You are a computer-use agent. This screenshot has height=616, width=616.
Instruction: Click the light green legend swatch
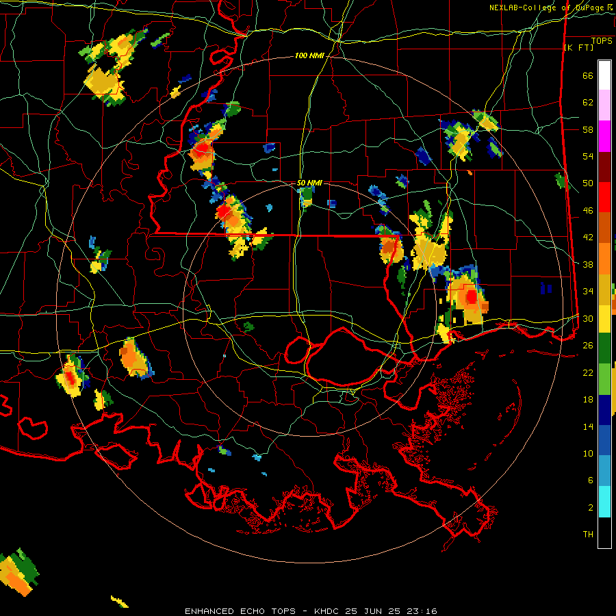point(604,379)
